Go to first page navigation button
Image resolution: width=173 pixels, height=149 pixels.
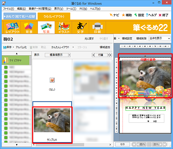tap(134, 144)
